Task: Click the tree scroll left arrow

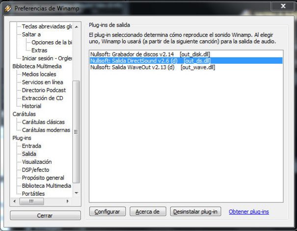Action: [15, 201]
